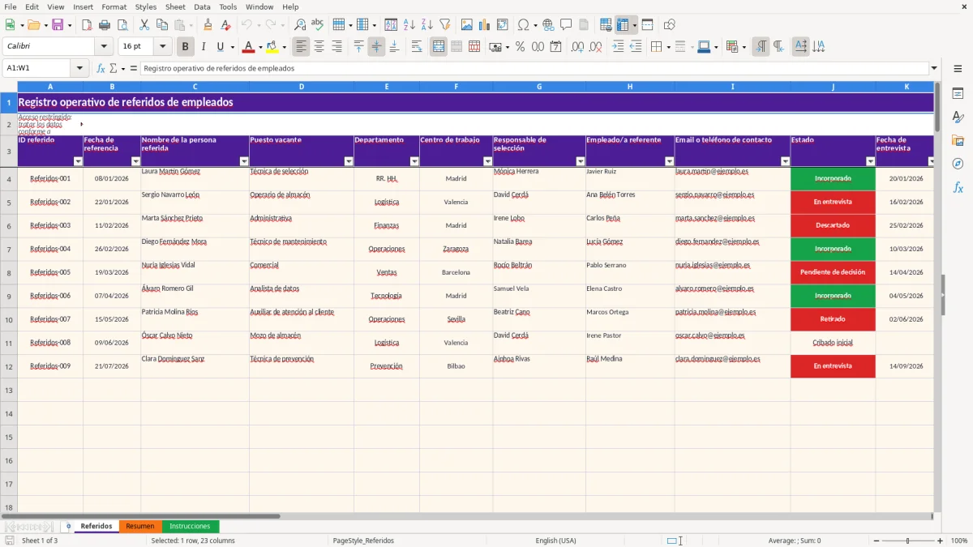Toggle Bold formatting

click(186, 47)
